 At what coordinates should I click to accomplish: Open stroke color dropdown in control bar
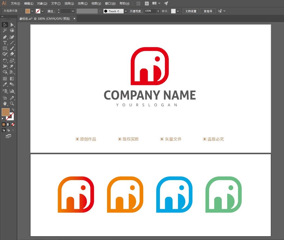pos(42,11)
